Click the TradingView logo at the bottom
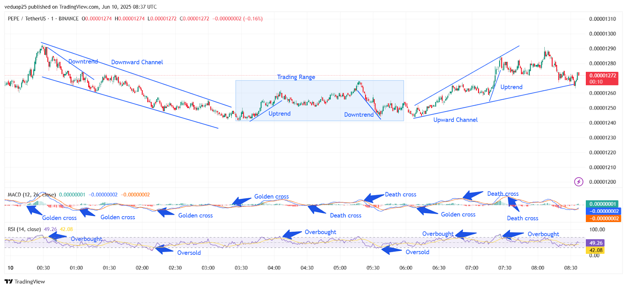Viewport: 627px width, 289px height. tap(25, 282)
